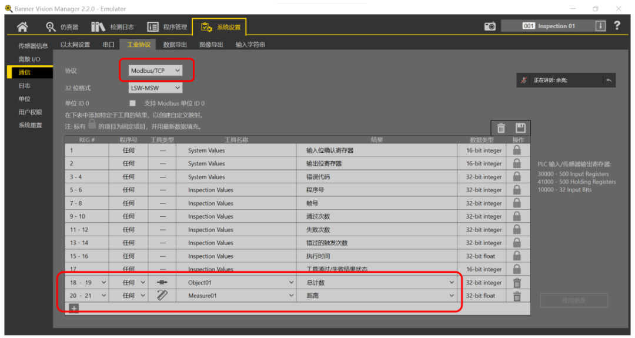635x338 pixels.
Task: Open the LSW-MSW 32-bit format dropdown
Action: coord(156,88)
